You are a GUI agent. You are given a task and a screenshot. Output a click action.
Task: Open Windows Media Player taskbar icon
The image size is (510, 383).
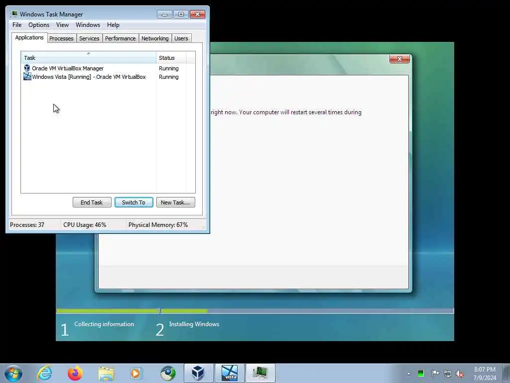[136, 373]
